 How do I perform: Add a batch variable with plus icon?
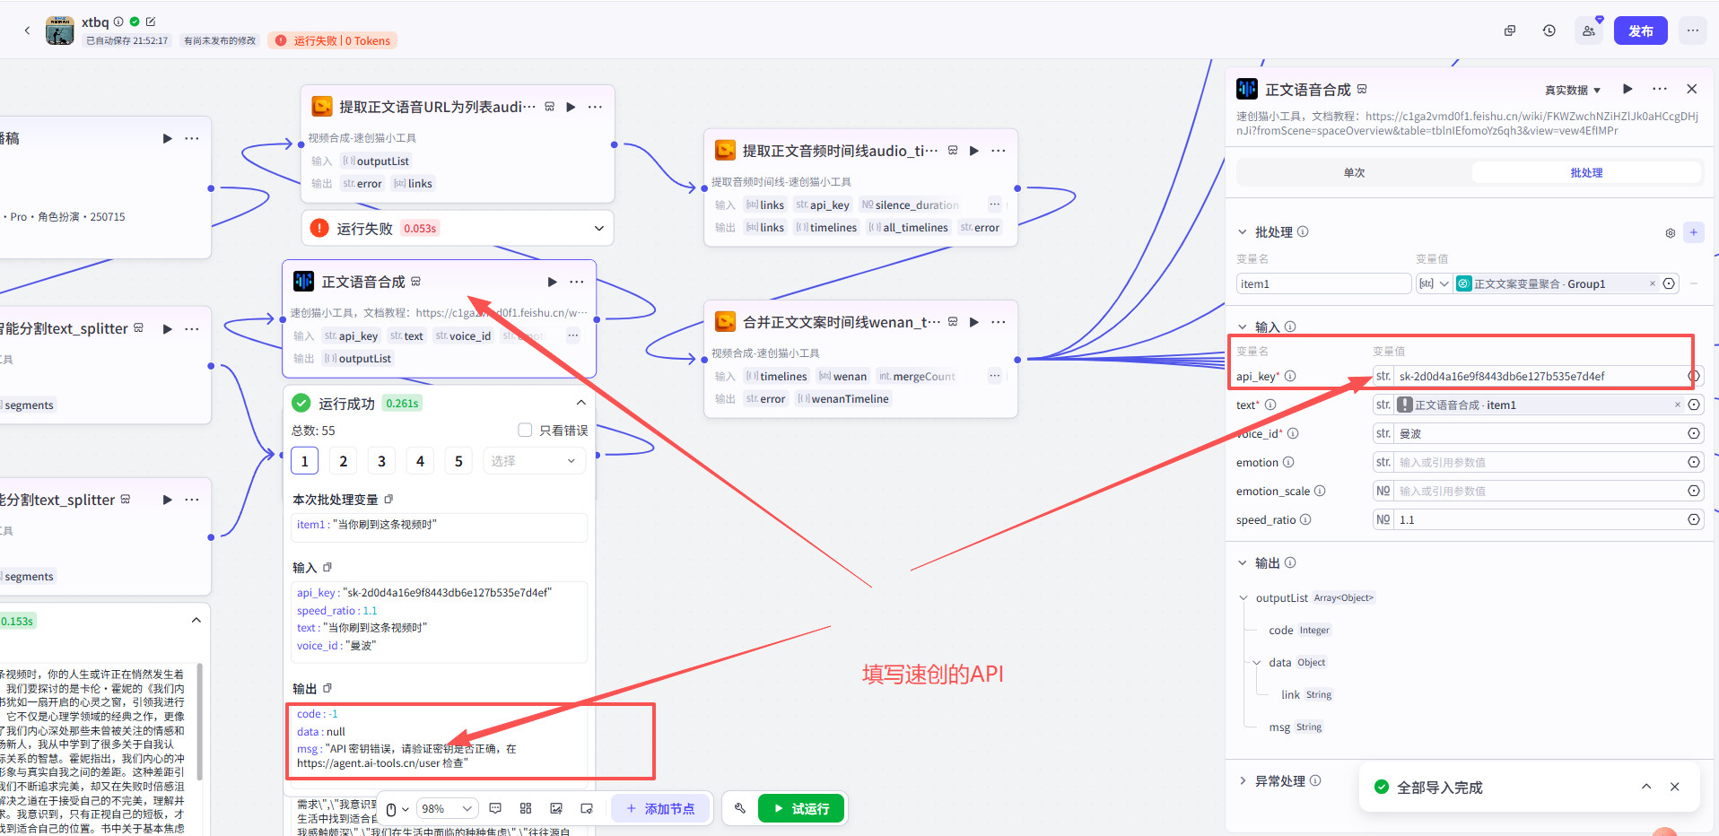(1693, 232)
